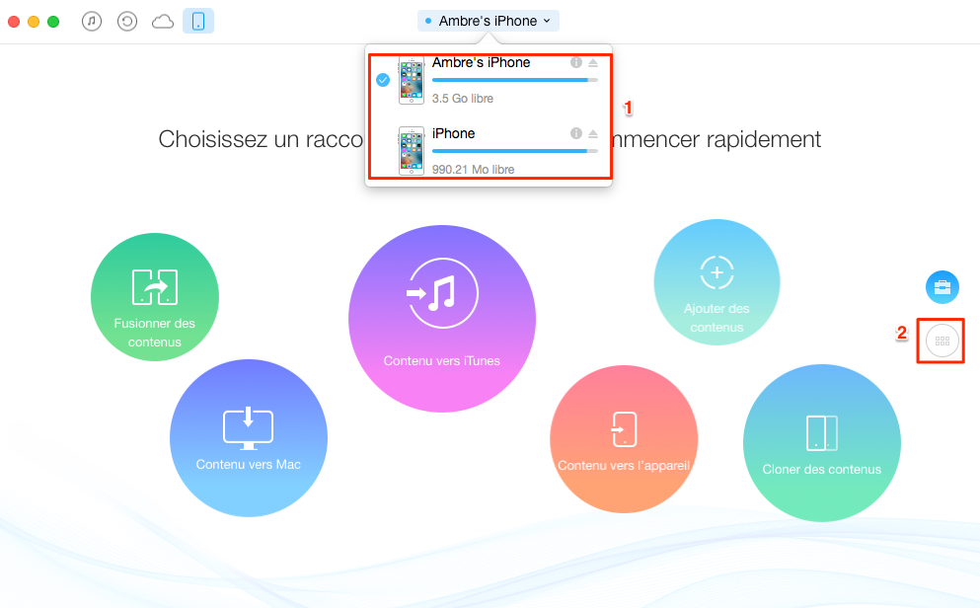
Task: Maximize the window with the green button
Action: click(x=53, y=22)
